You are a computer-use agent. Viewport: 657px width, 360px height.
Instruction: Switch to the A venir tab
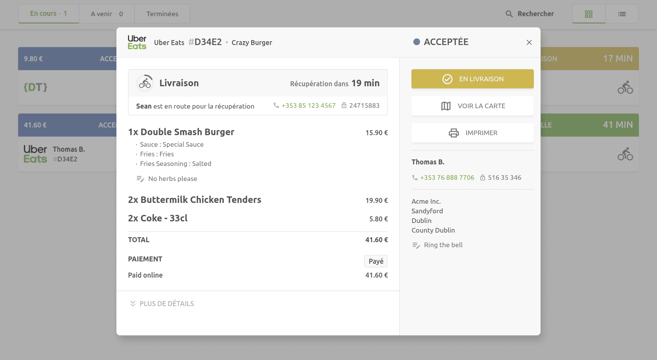pyautogui.click(x=106, y=13)
